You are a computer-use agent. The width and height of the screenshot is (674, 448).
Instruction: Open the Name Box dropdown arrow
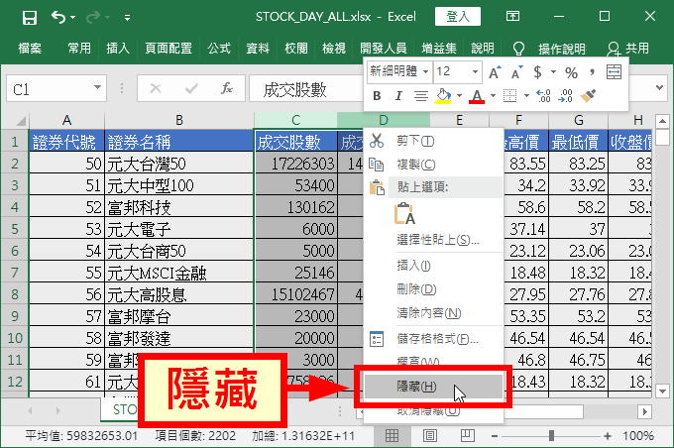tap(97, 87)
